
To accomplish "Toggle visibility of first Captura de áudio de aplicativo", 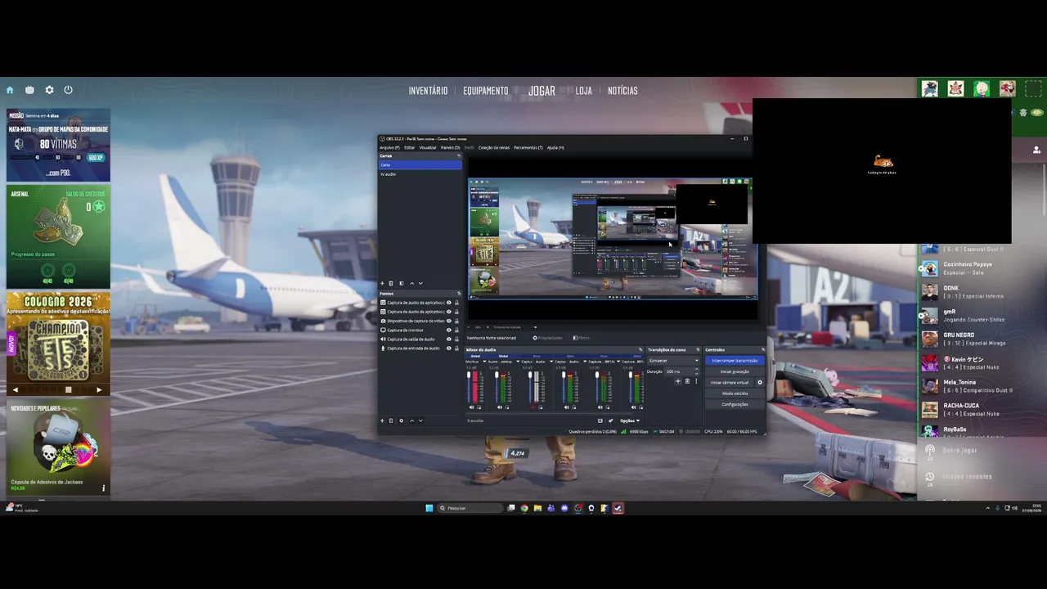I will click(448, 303).
